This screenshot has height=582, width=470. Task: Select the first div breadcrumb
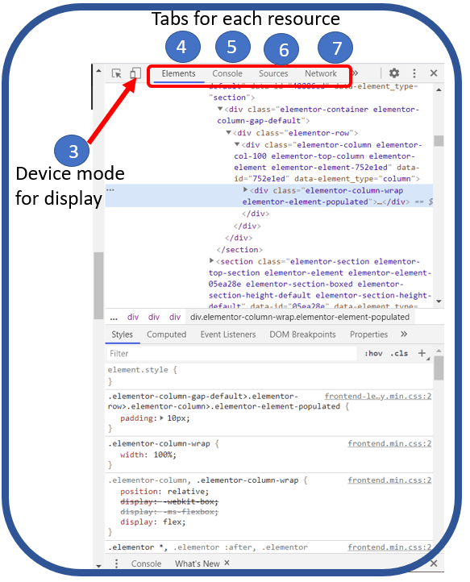[133, 317]
